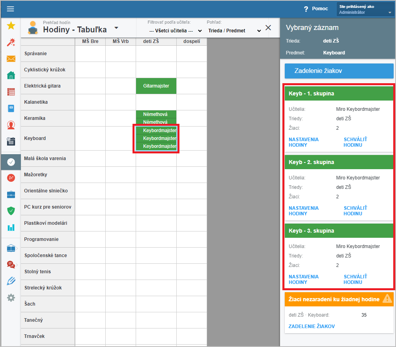Open the hamburger menu
This screenshot has height=347, width=396.
[x=11, y=9]
